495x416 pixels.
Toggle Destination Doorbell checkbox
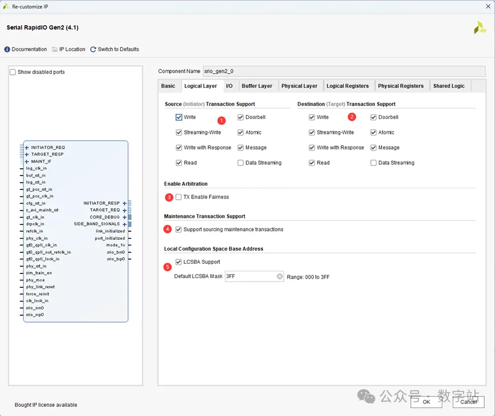pyautogui.click(x=374, y=117)
